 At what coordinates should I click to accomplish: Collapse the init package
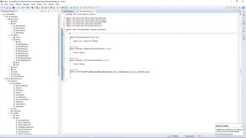coord(9,23)
